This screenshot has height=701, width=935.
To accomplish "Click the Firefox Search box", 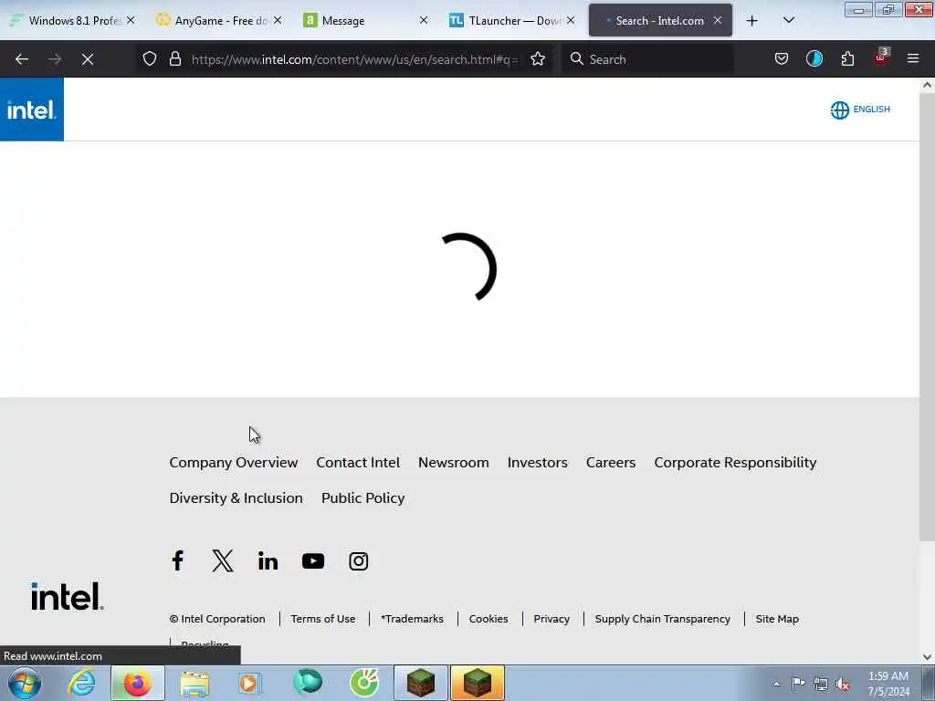I will tap(647, 59).
